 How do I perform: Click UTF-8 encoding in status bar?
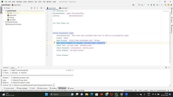coord(140,91)
